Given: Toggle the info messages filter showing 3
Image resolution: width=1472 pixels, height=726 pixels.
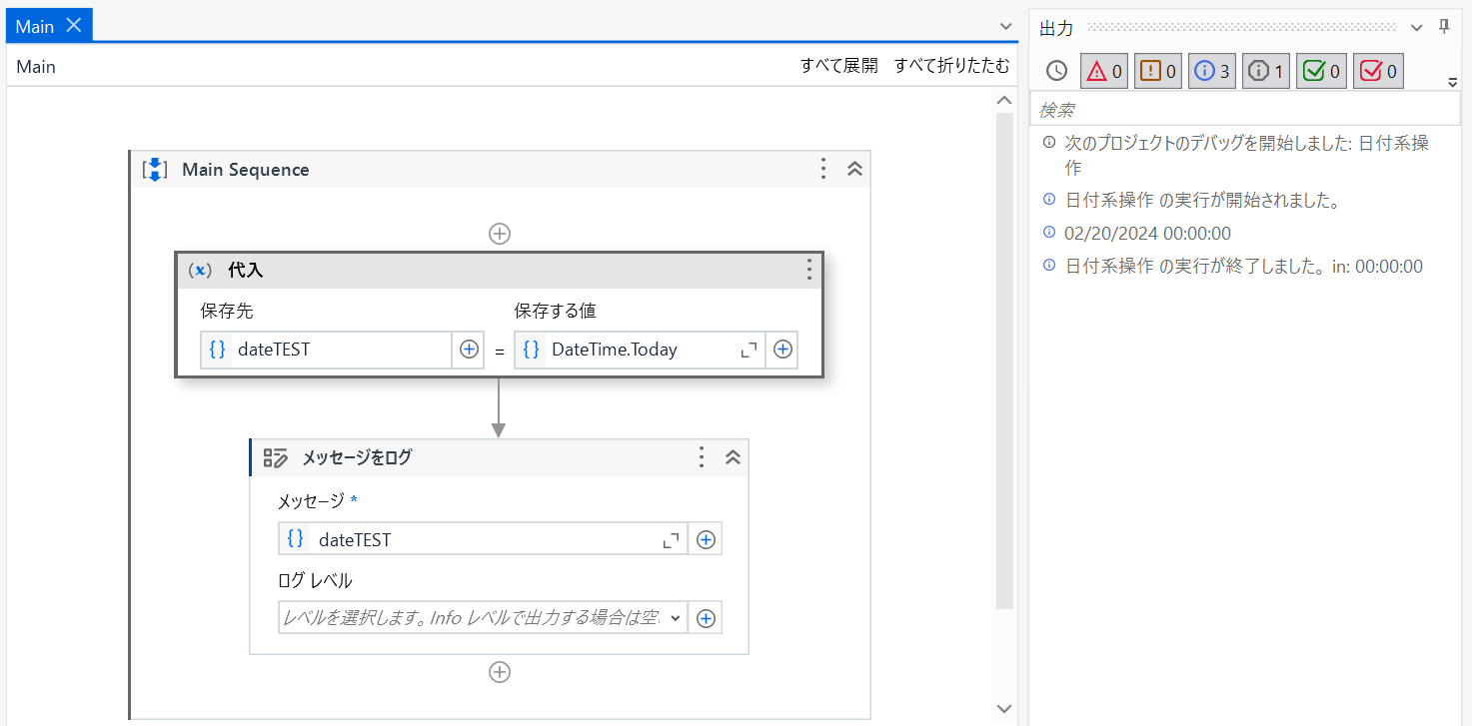Looking at the screenshot, I should [x=1211, y=71].
